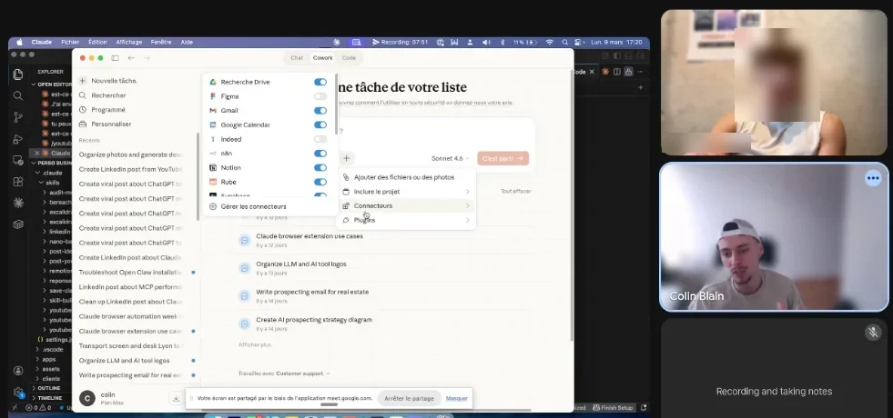Disable the Notion connector toggle
893x418 pixels.
click(320, 167)
